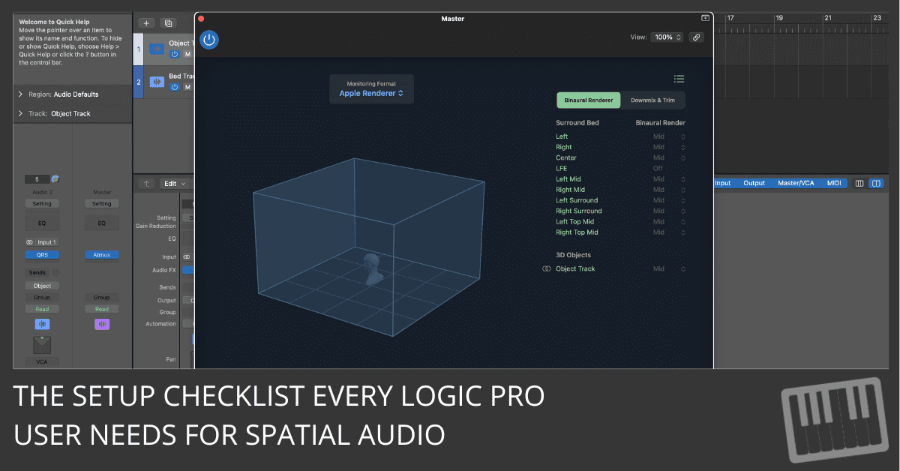
Task: Click the add track plus button
Action: point(146,23)
